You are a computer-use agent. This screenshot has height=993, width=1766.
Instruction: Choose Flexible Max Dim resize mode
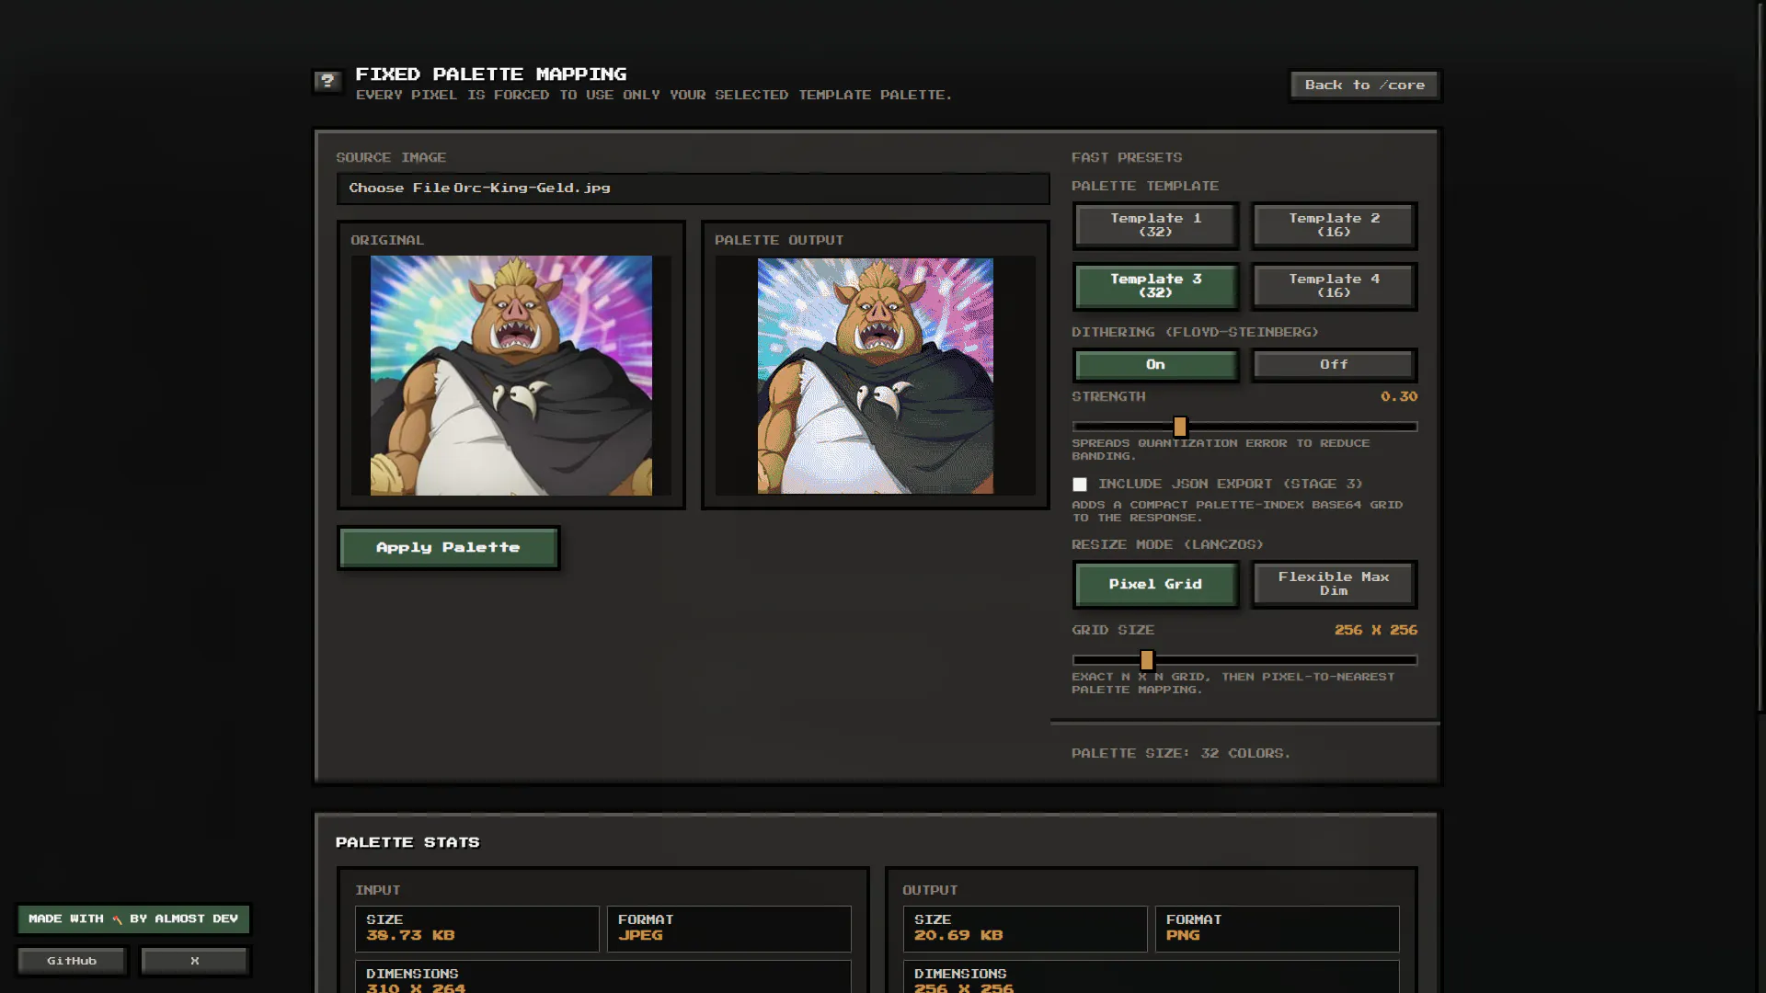coord(1334,585)
